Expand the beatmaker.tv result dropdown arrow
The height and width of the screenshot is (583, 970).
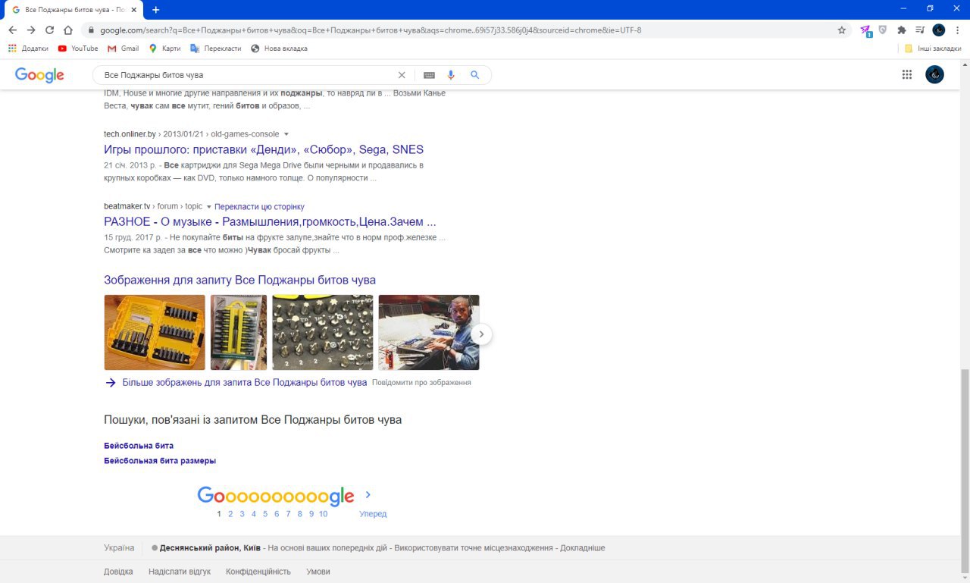tap(209, 207)
